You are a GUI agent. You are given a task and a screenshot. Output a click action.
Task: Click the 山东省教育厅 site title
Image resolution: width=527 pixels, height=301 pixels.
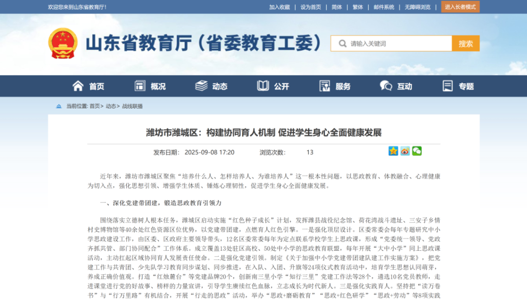pyautogui.click(x=203, y=43)
